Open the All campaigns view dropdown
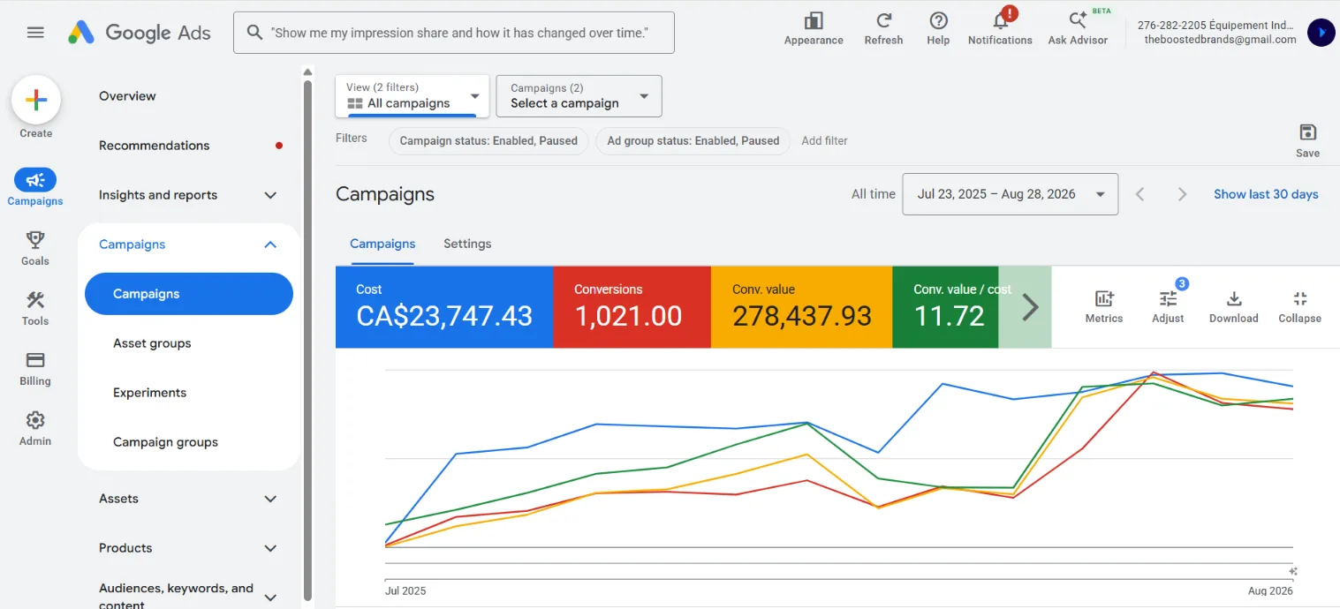Viewport: 1340px width, 609px height. coord(413,95)
